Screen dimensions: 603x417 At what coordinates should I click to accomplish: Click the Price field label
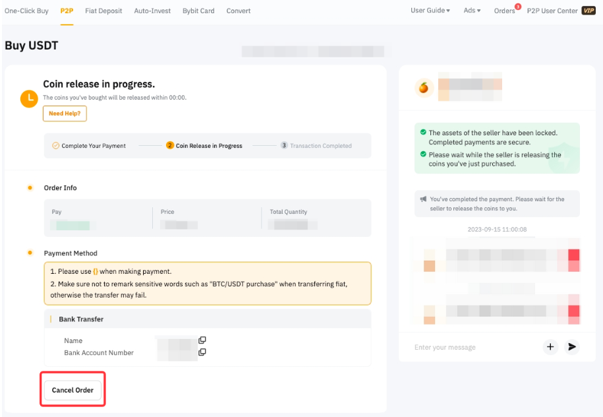167,212
